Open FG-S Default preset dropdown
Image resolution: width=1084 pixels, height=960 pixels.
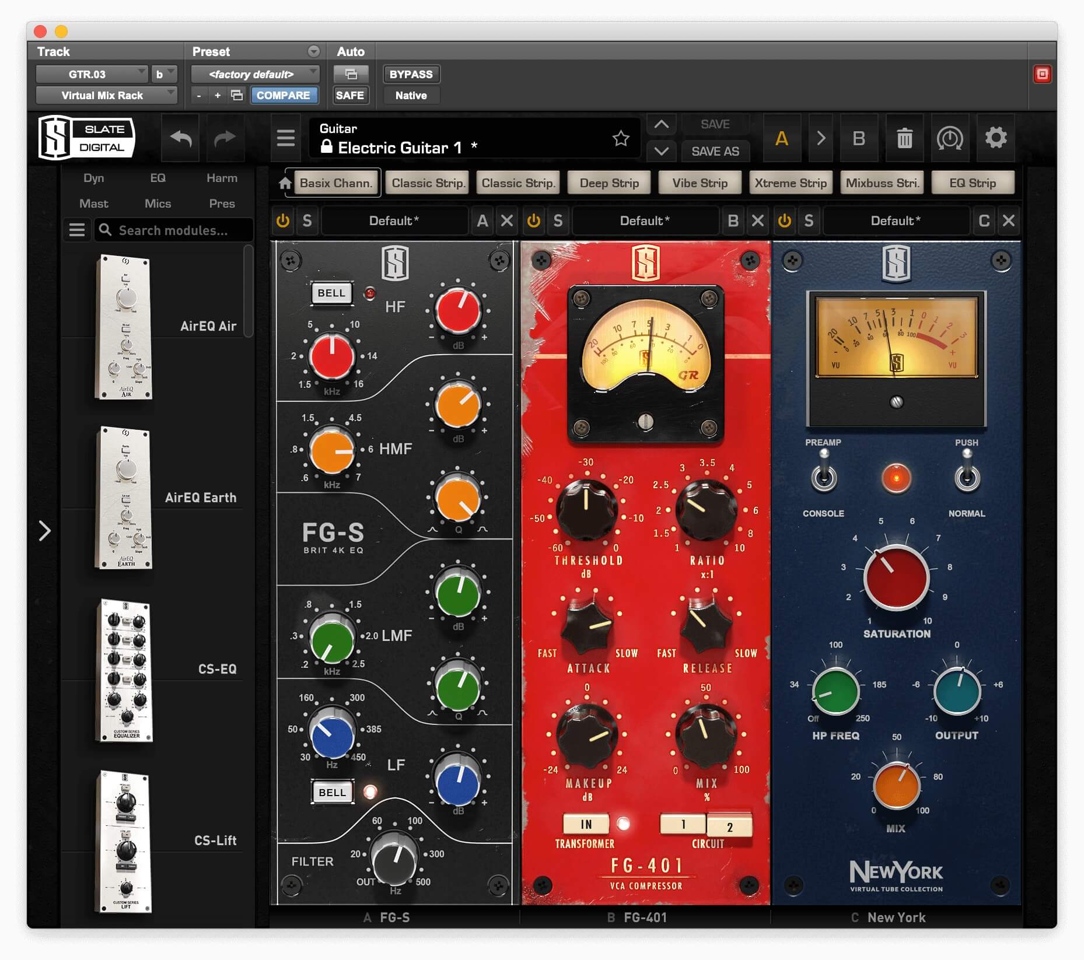click(394, 220)
